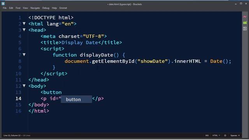Click the innerHTML property text
This screenshot has width=249, height=140.
click(188, 61)
